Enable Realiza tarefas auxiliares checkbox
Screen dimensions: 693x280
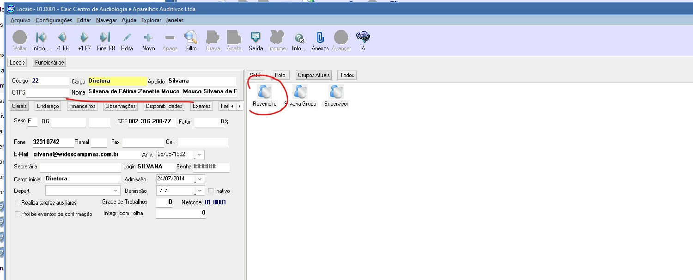(x=18, y=203)
